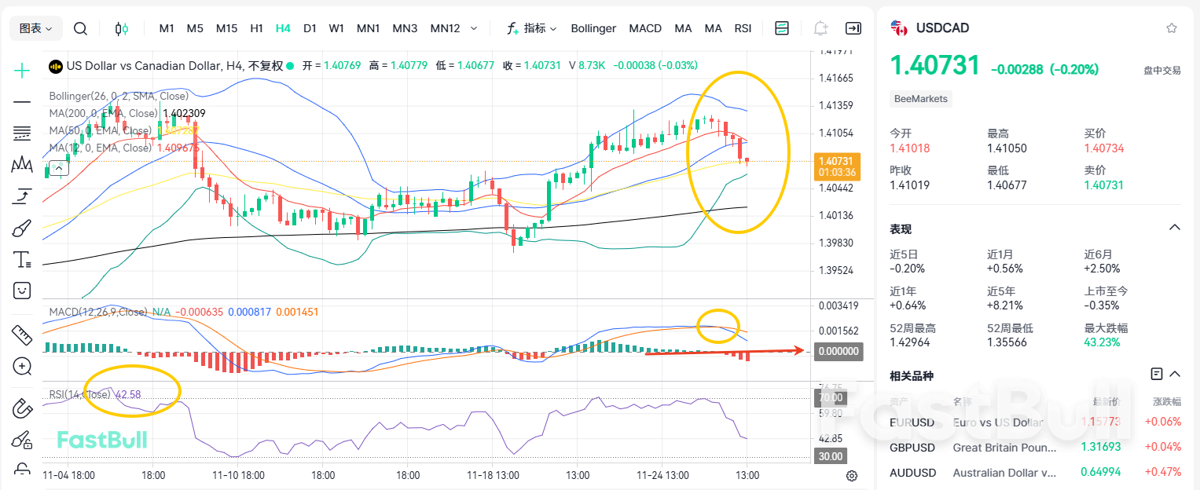Open the 图表 chart type dropdown
The width and height of the screenshot is (1200, 490).
pos(35,27)
